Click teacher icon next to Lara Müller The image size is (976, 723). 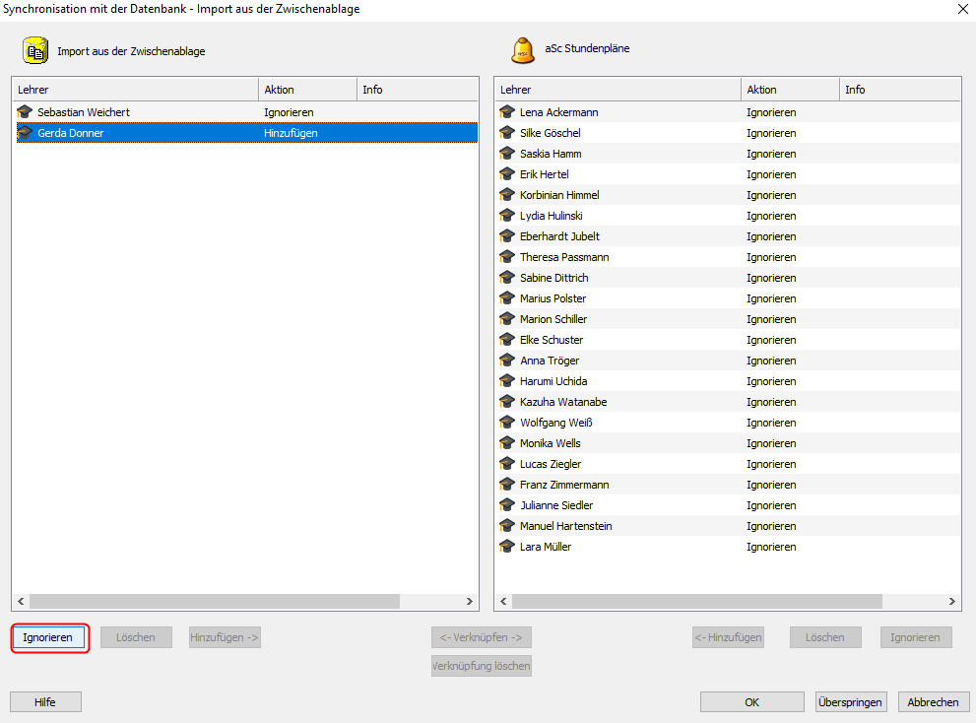(507, 547)
